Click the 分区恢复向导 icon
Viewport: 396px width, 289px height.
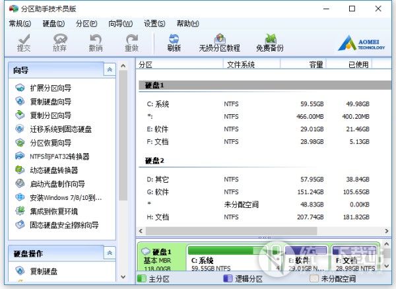(20, 143)
